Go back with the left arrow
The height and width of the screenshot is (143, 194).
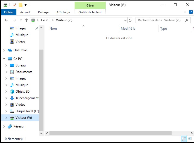tap(6, 20)
